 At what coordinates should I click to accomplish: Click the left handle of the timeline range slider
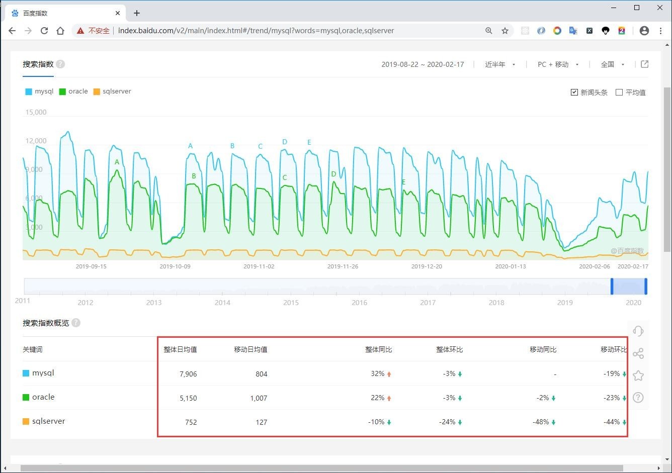tap(612, 286)
